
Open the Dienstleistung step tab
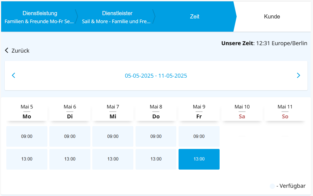(x=39, y=17)
